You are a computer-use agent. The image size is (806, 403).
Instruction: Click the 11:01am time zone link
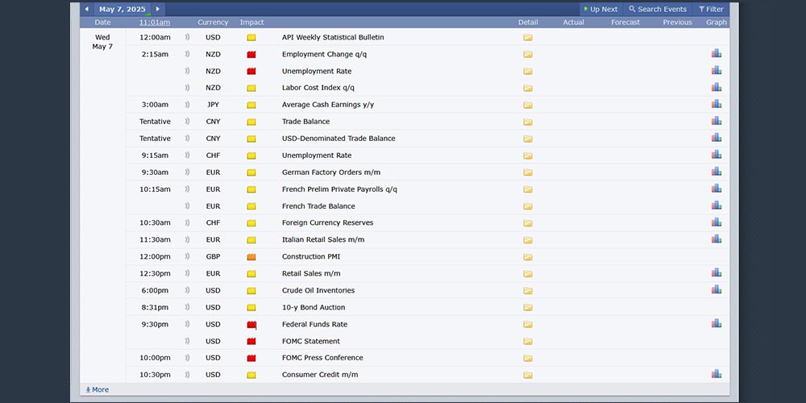[x=154, y=23]
